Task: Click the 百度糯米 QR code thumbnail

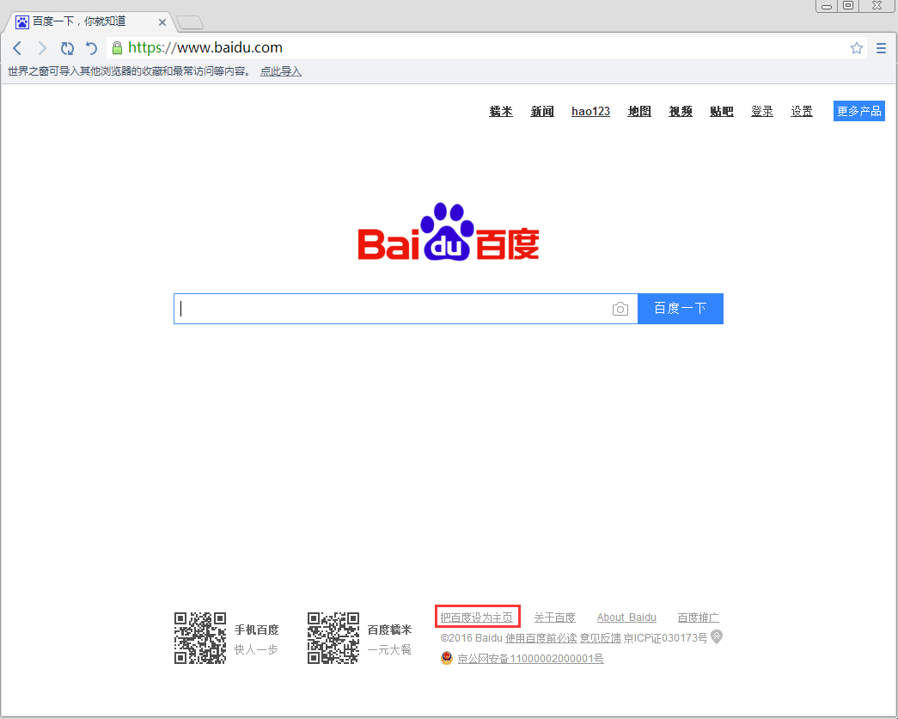Action: coord(333,637)
